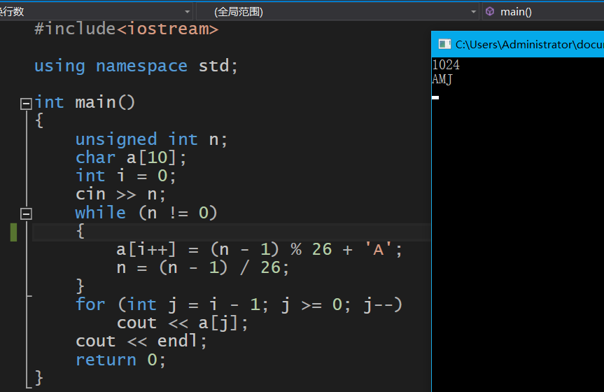This screenshot has width=604, height=392.
Task: Open the main() member navigation dropdown
Action: tap(546, 12)
